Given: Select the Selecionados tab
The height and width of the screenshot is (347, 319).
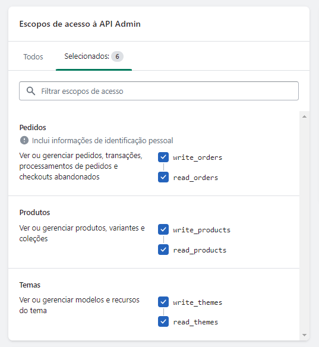Looking at the screenshot, I should click(94, 56).
